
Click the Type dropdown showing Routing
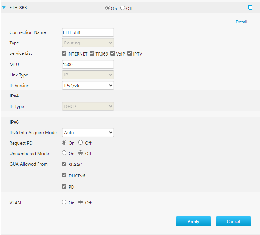(x=88, y=43)
